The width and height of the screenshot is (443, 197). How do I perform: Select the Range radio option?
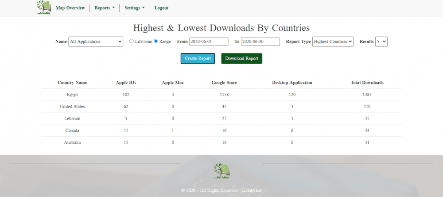(x=155, y=41)
